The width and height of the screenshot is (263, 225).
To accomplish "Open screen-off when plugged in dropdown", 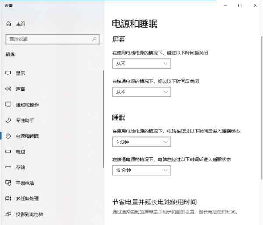I will 141,92.
